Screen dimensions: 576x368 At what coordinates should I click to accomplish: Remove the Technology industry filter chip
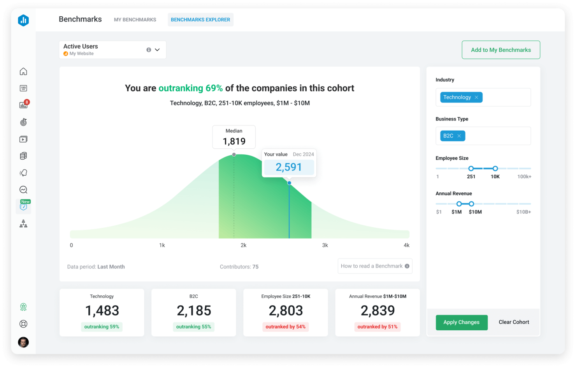[x=477, y=97]
